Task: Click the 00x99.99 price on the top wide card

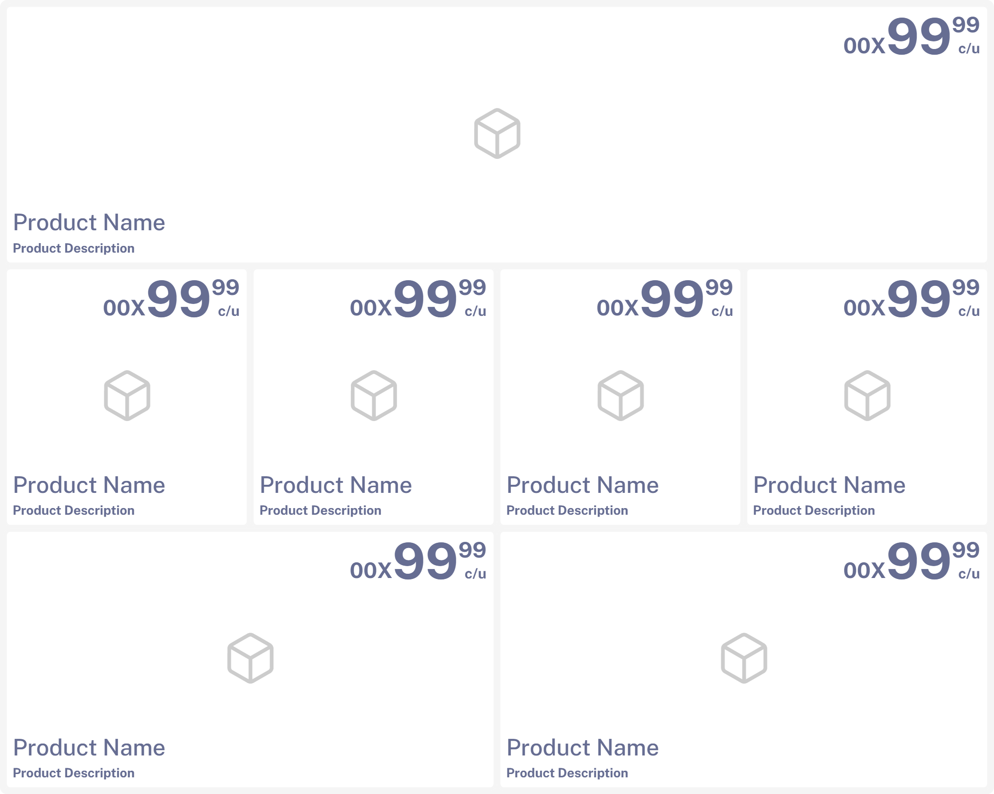Action: tap(911, 37)
